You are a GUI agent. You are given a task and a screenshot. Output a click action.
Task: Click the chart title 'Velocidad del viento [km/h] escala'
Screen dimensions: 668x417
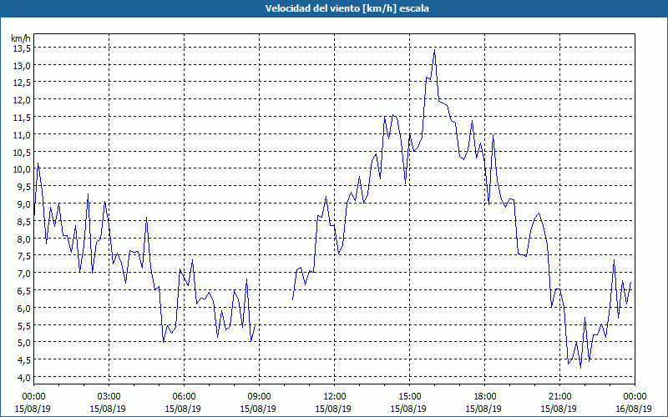[x=347, y=8]
